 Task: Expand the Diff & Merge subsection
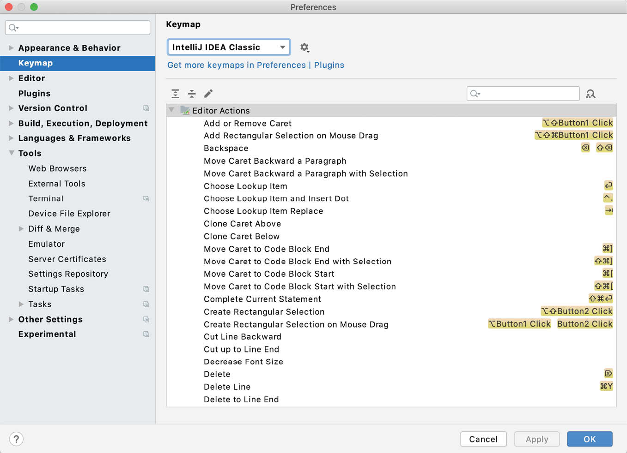click(x=21, y=228)
